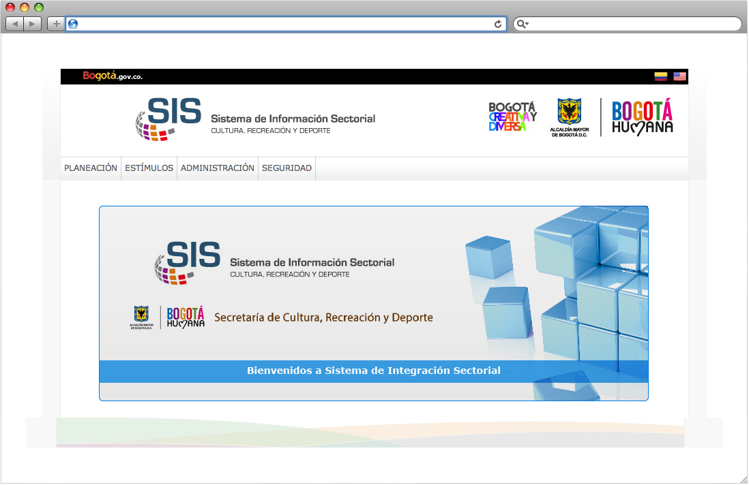Go back with the browser back arrow
749x485 pixels.
coord(15,24)
